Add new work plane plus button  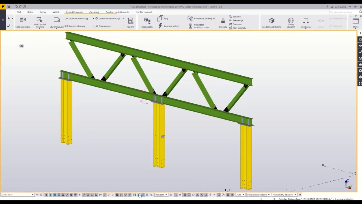click(x=37, y=195)
